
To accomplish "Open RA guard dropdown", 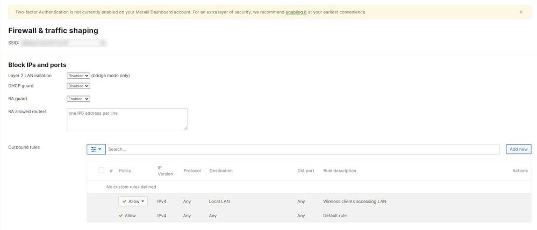I will click(78, 99).
